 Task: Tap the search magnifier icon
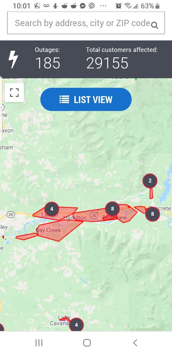coord(155,26)
